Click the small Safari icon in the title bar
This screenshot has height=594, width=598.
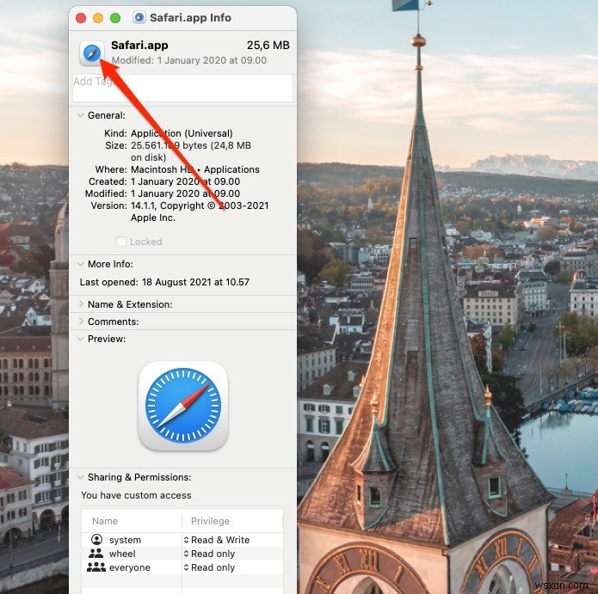coord(139,17)
